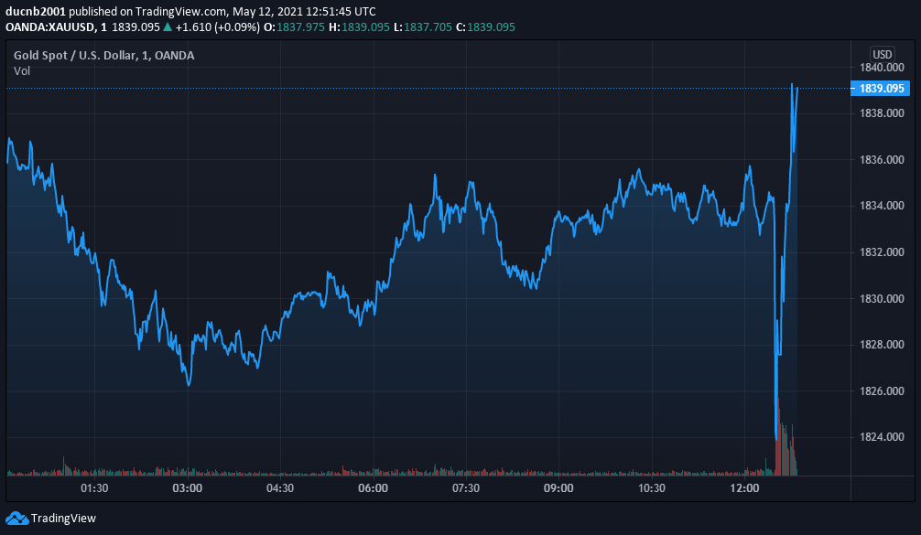Screen dimensions: 921x535
Task: Click the 1838.000 price axis label
Action: (882, 113)
